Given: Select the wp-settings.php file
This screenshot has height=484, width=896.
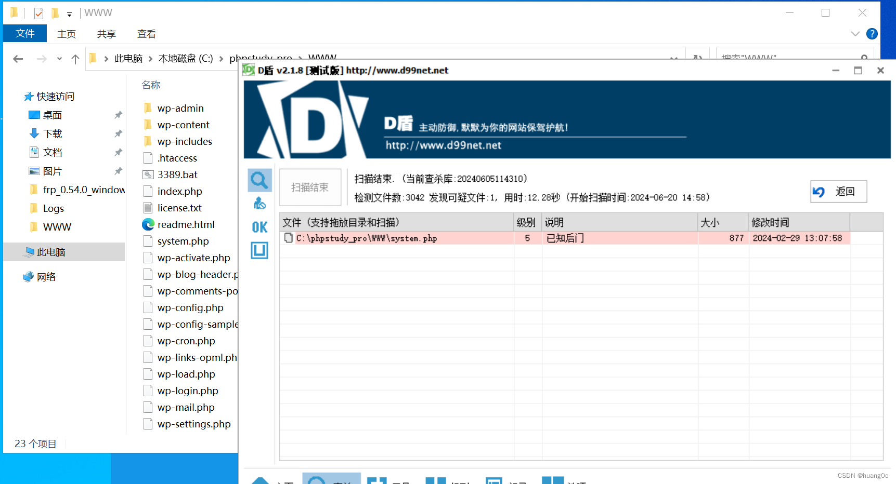Looking at the screenshot, I should (x=194, y=424).
